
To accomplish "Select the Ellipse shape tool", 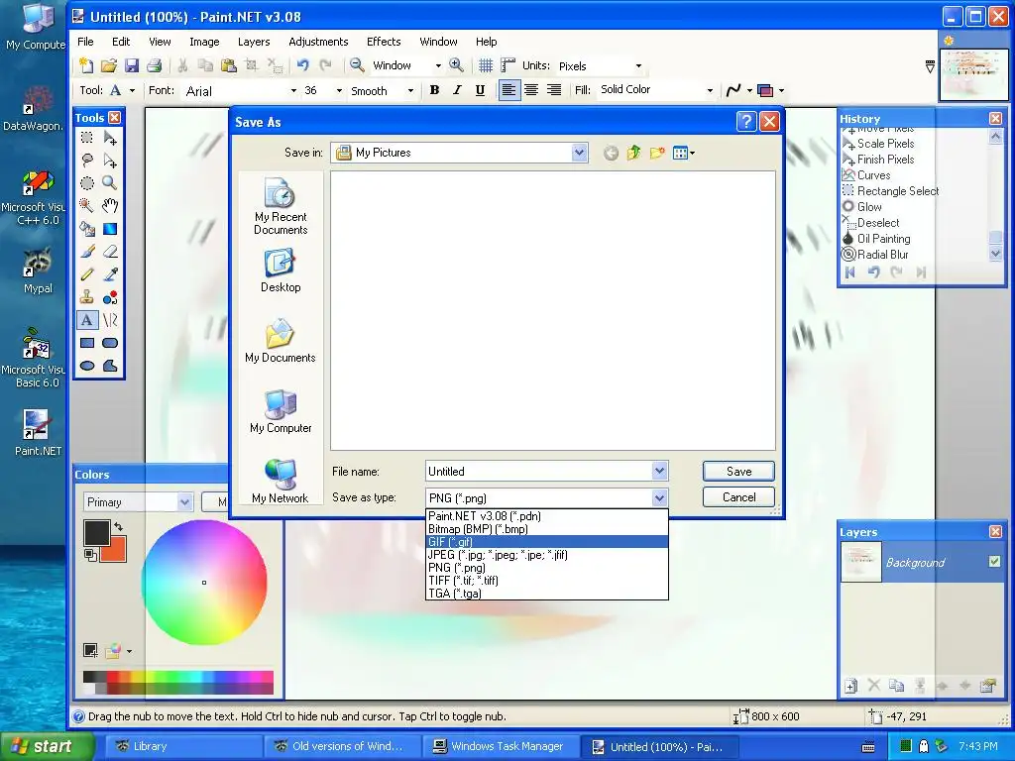I will (87, 366).
